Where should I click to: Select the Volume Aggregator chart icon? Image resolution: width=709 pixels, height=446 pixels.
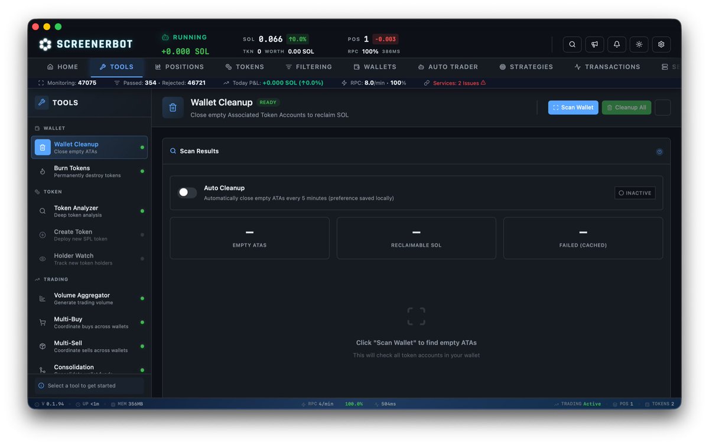(x=43, y=298)
